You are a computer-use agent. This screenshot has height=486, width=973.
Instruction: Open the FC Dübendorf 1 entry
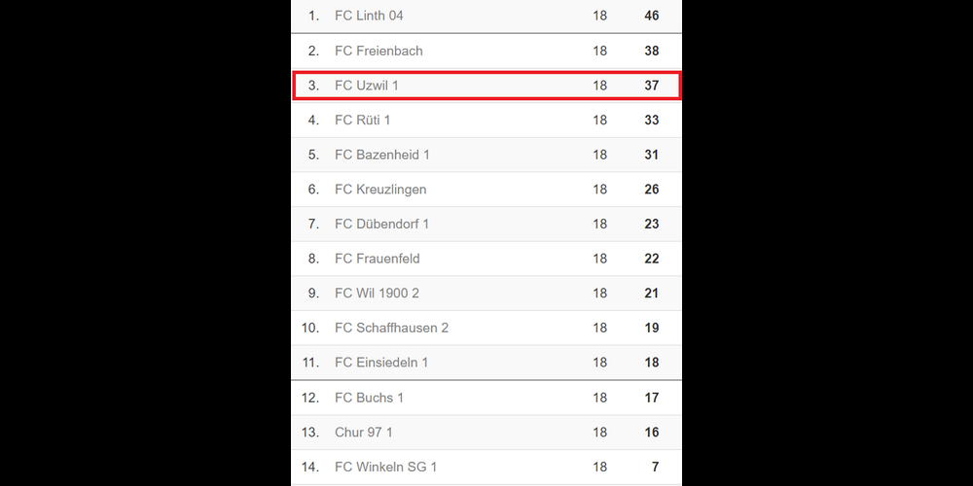click(x=381, y=224)
